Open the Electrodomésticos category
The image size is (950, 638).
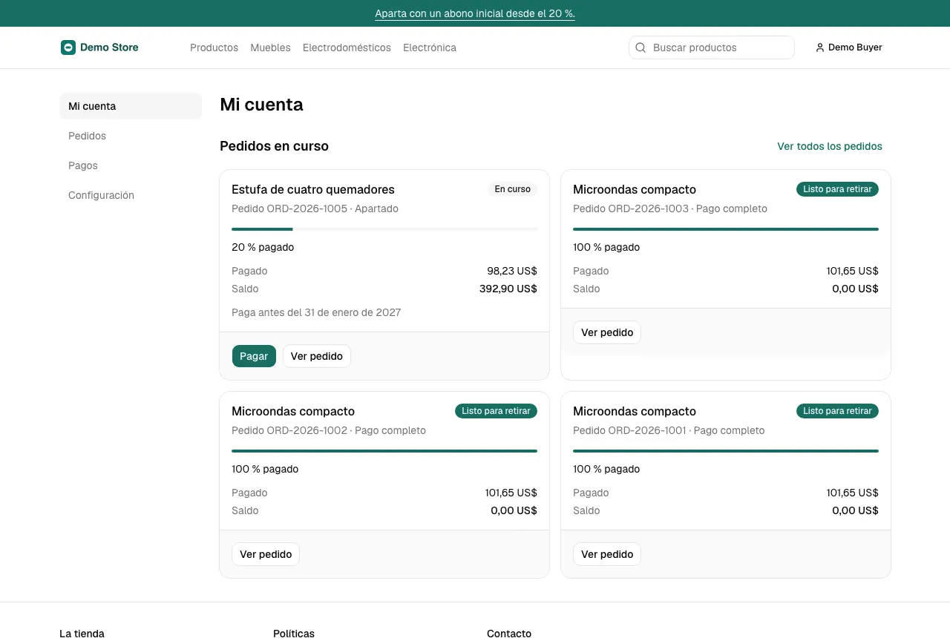point(347,47)
